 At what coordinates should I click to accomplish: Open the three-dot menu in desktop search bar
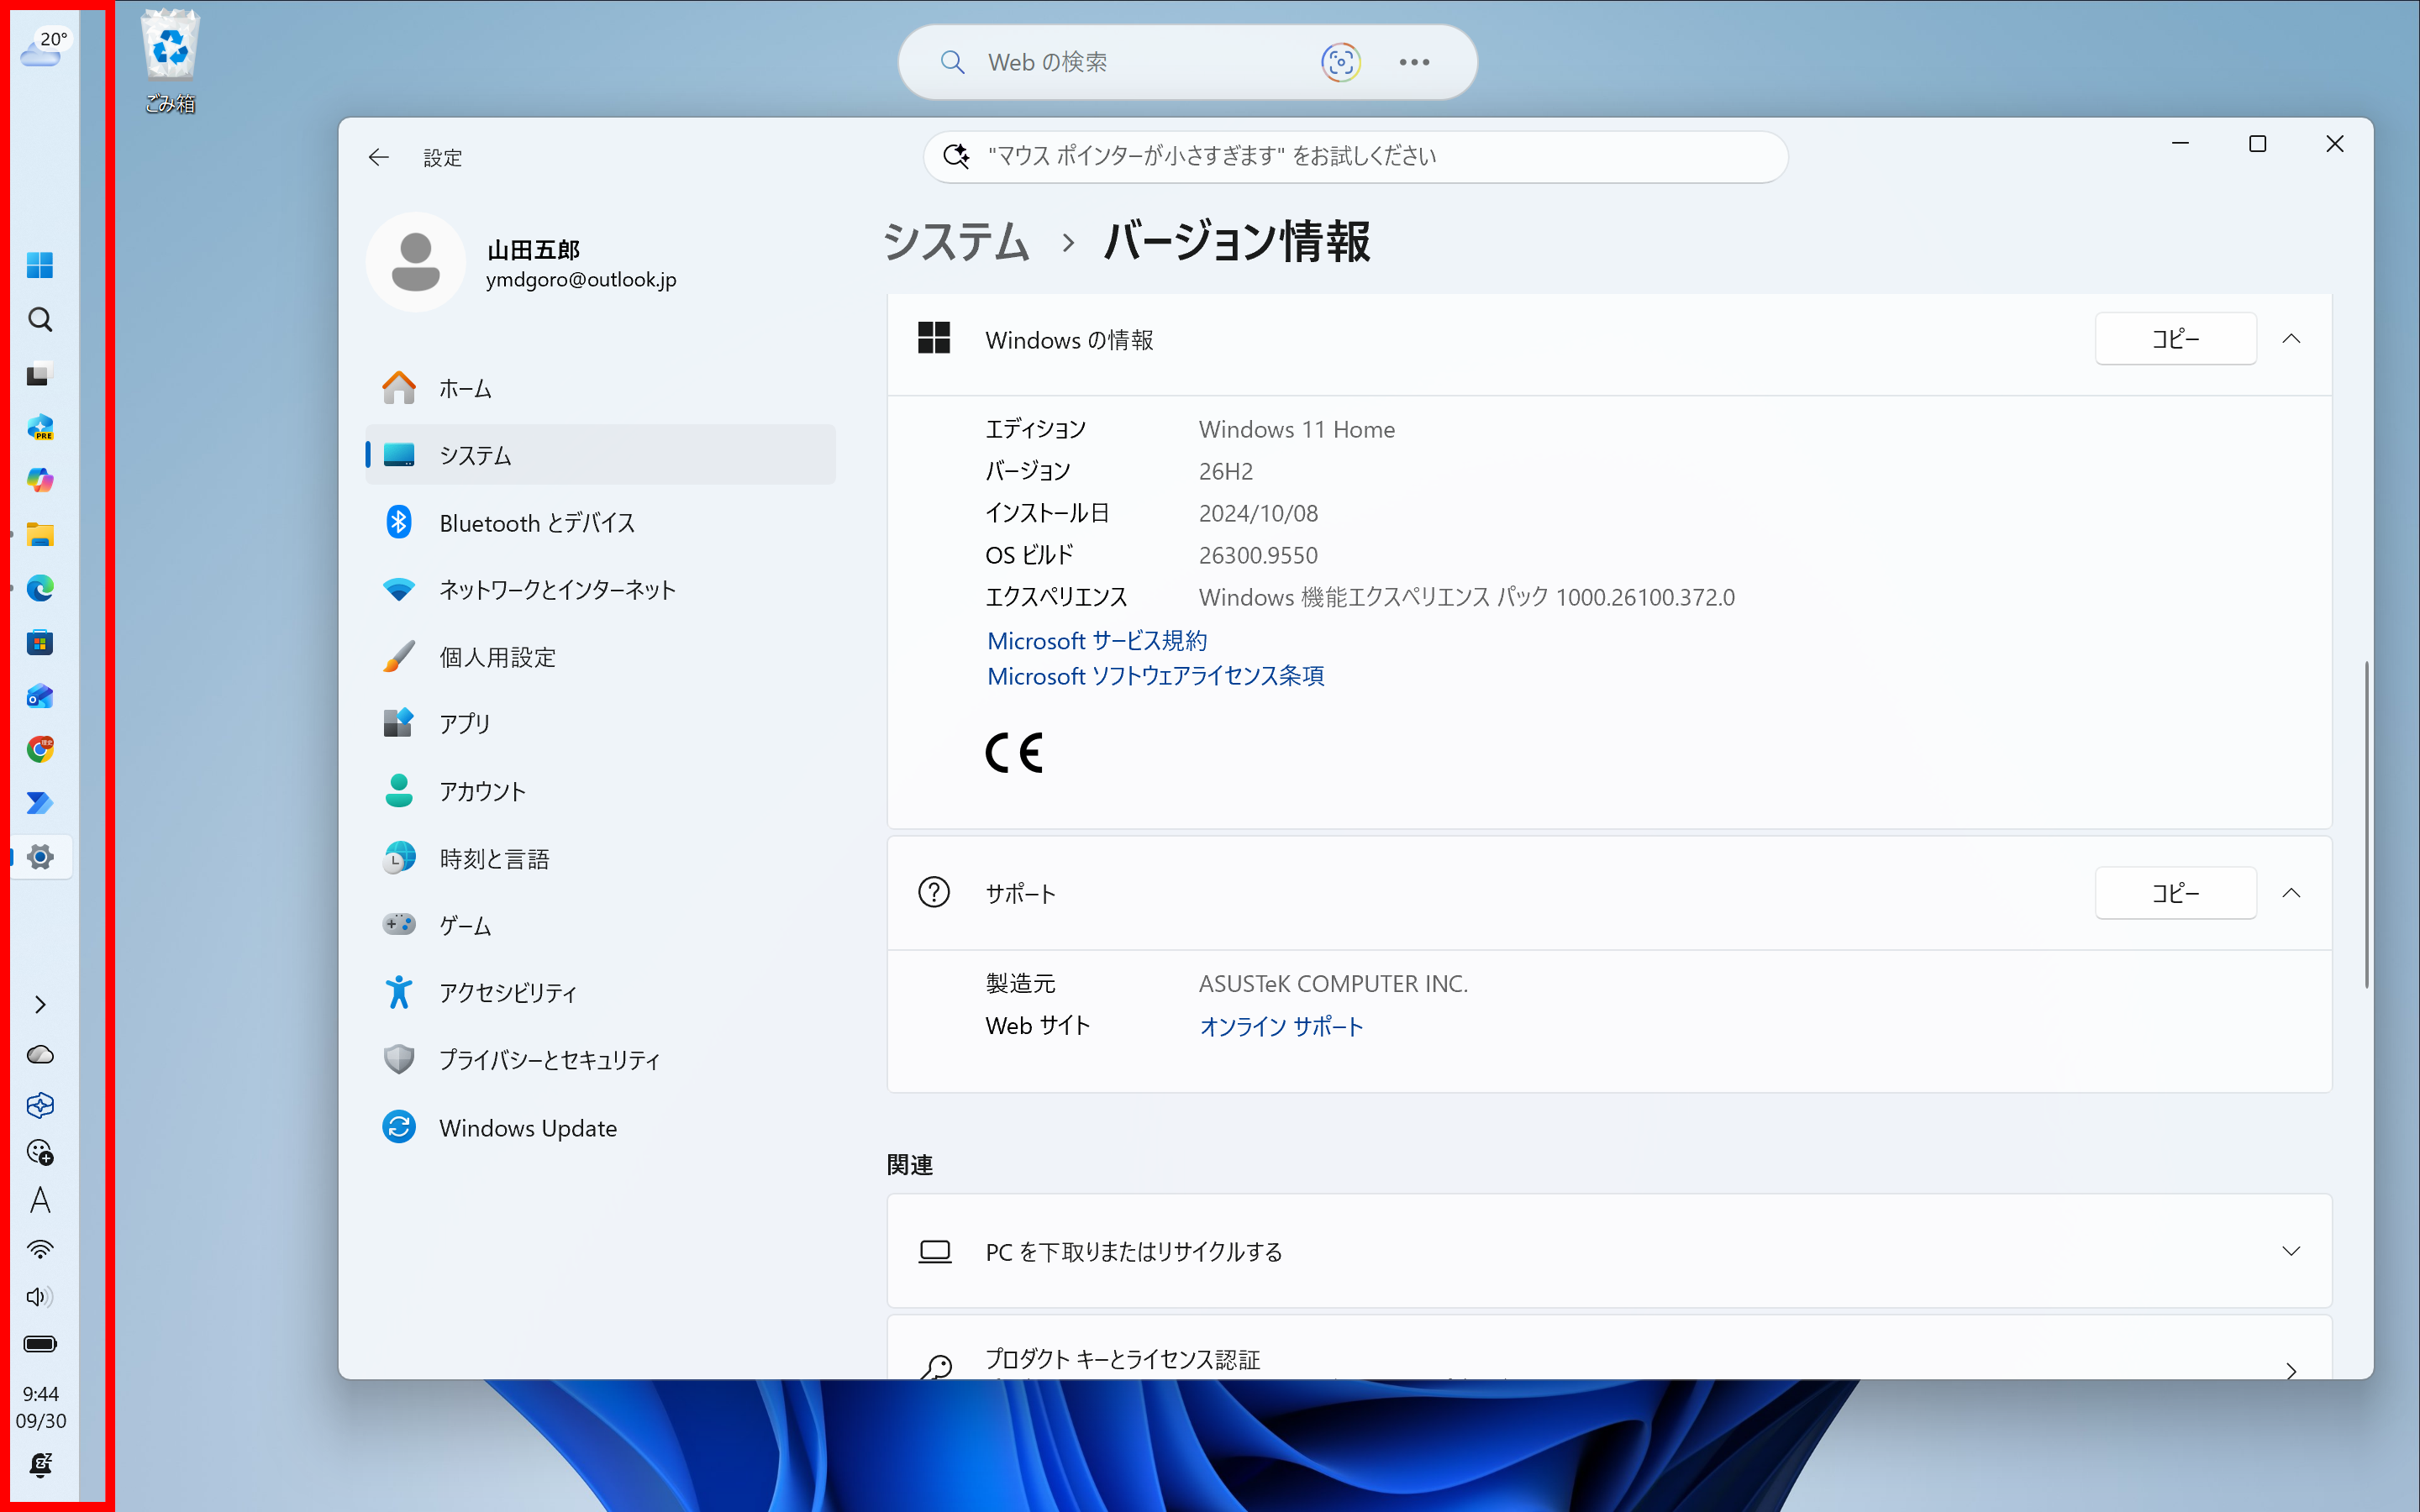click(1414, 62)
